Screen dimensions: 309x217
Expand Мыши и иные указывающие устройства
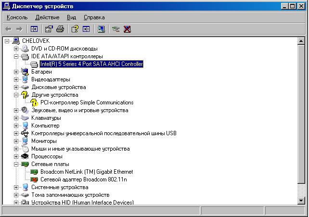16,149
